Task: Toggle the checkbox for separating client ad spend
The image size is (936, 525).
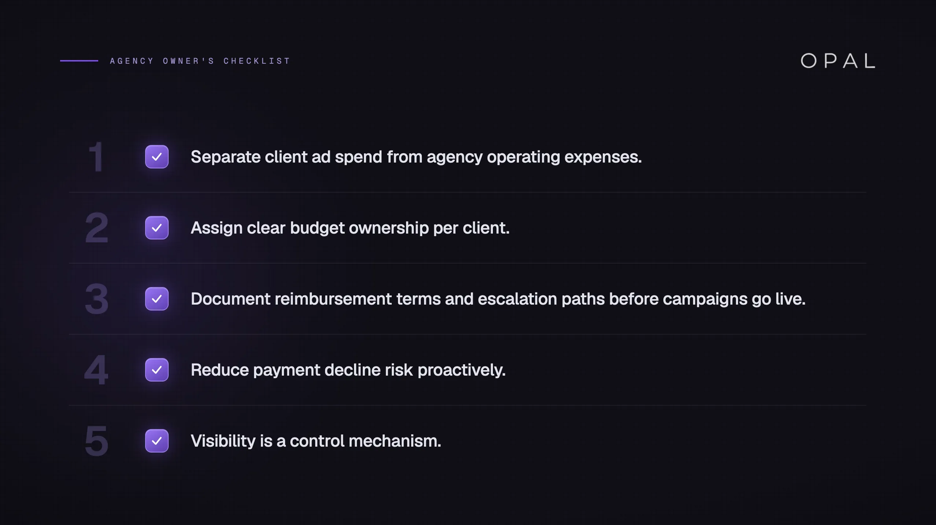Action: click(157, 157)
